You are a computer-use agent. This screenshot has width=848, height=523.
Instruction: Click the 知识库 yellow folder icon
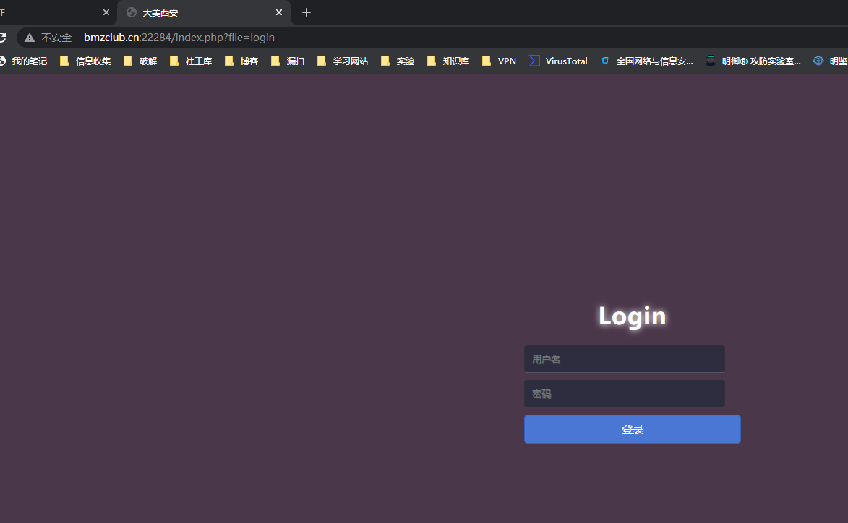click(x=432, y=61)
